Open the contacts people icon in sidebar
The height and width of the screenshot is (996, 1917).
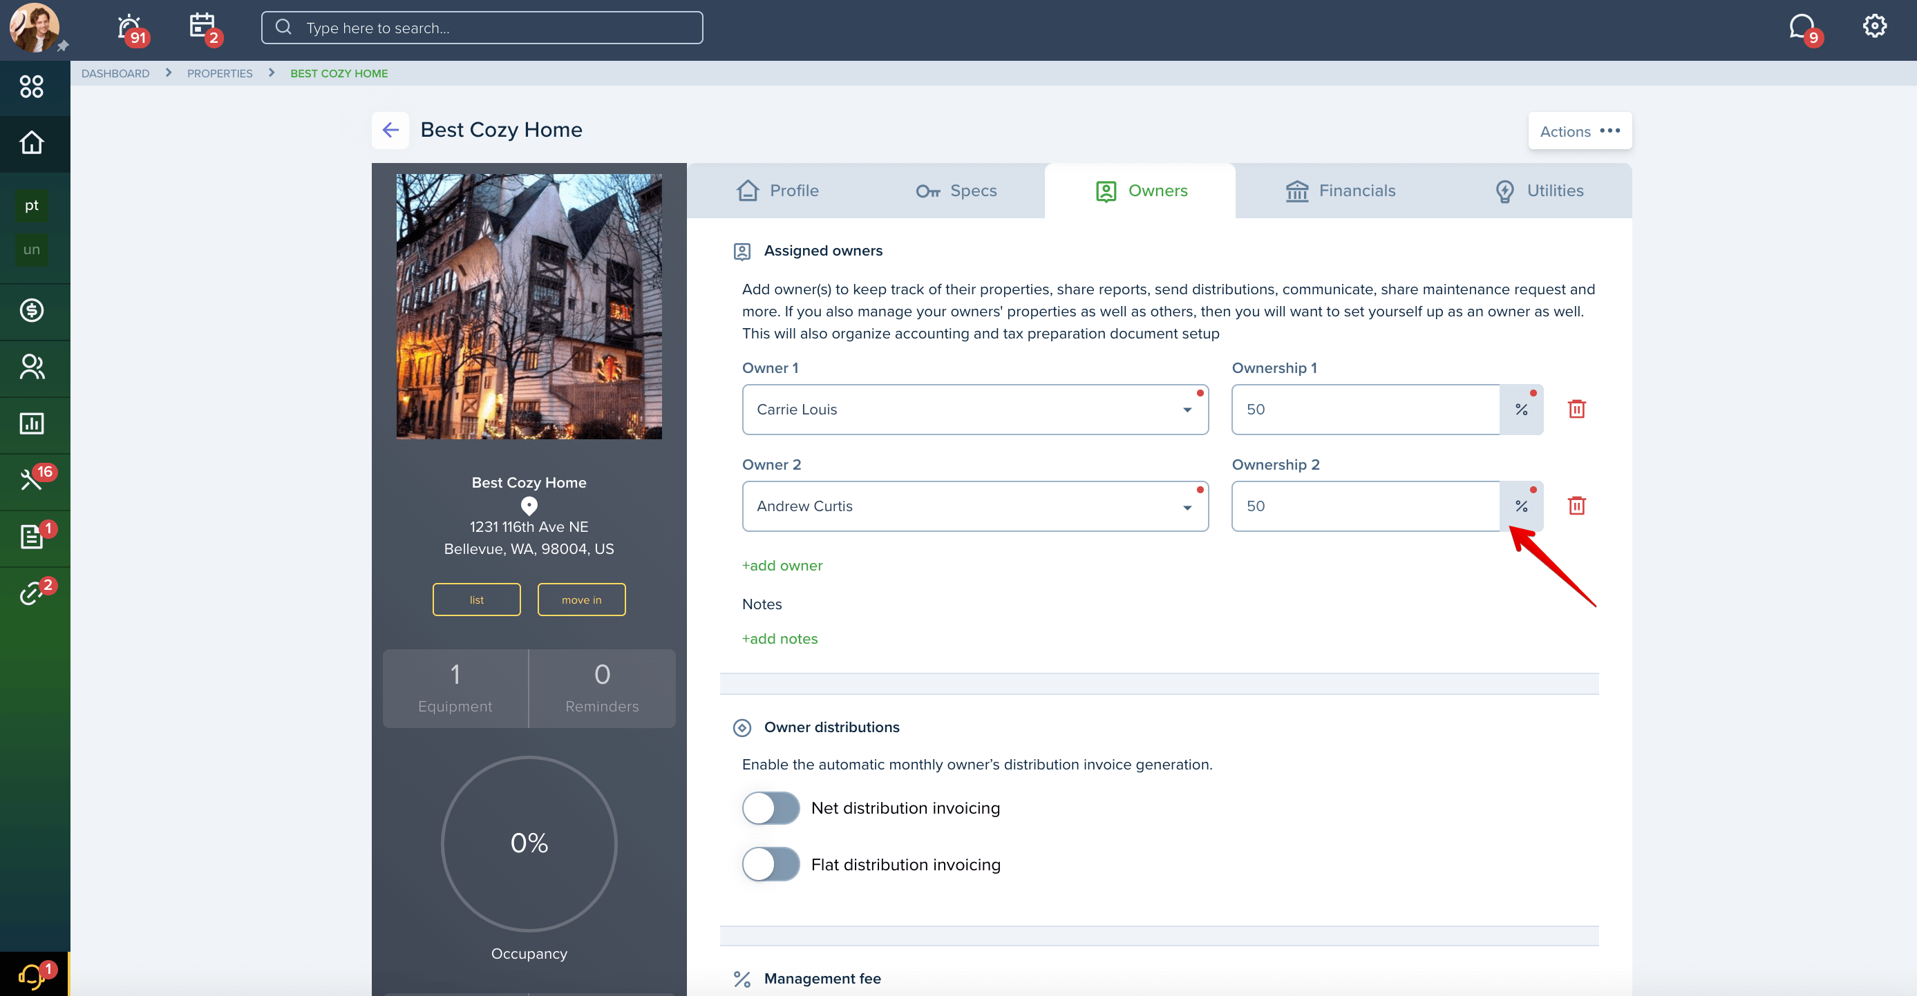31,367
